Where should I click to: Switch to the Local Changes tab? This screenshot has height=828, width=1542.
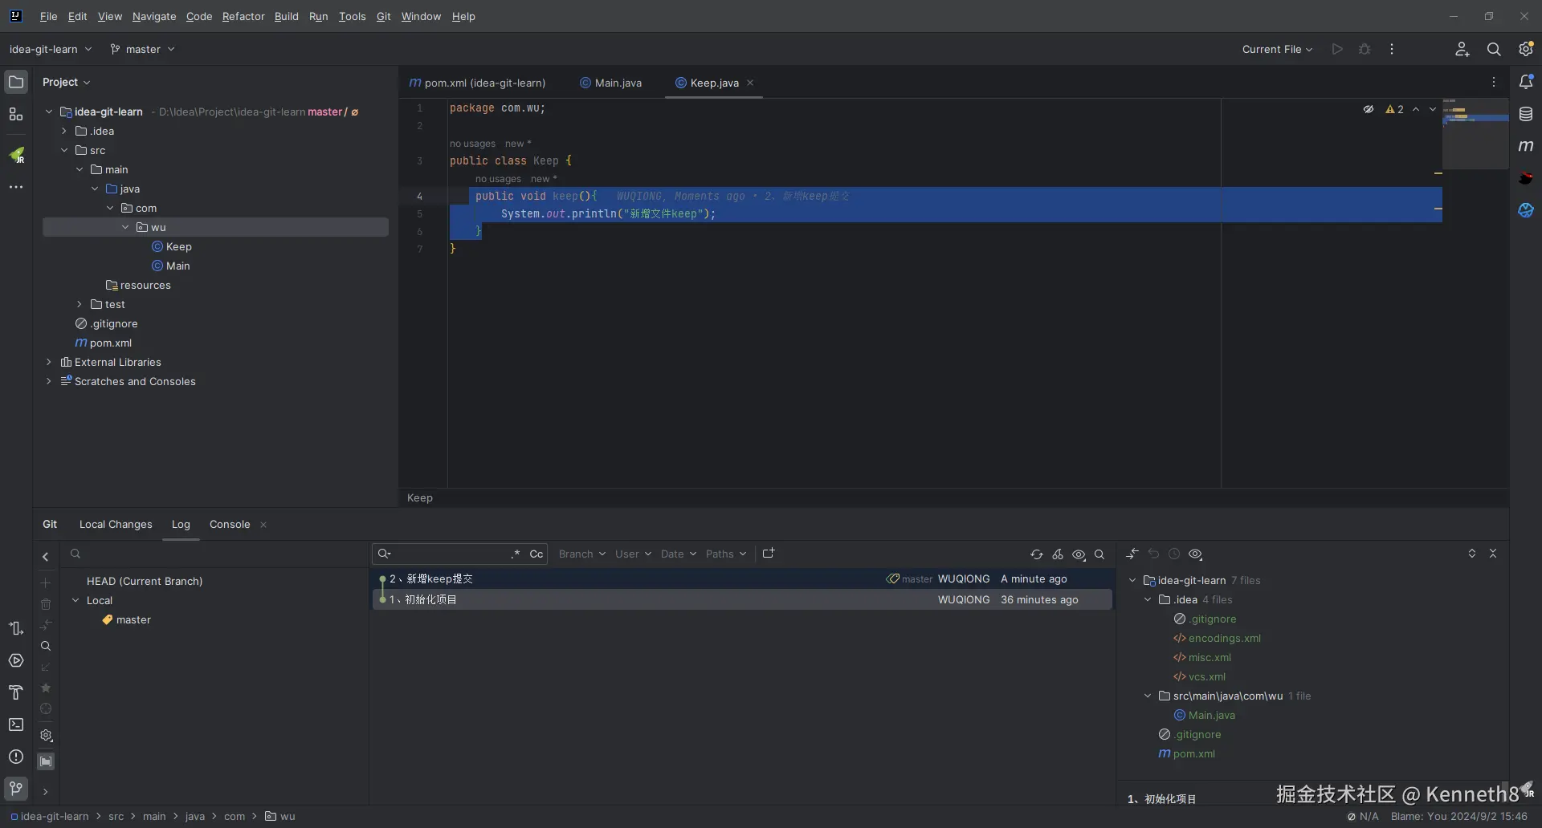point(116,525)
